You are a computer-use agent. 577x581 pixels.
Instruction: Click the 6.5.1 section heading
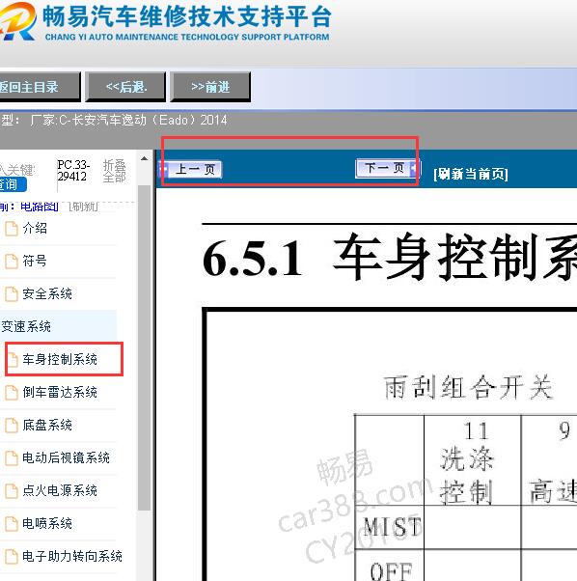[x=389, y=258]
